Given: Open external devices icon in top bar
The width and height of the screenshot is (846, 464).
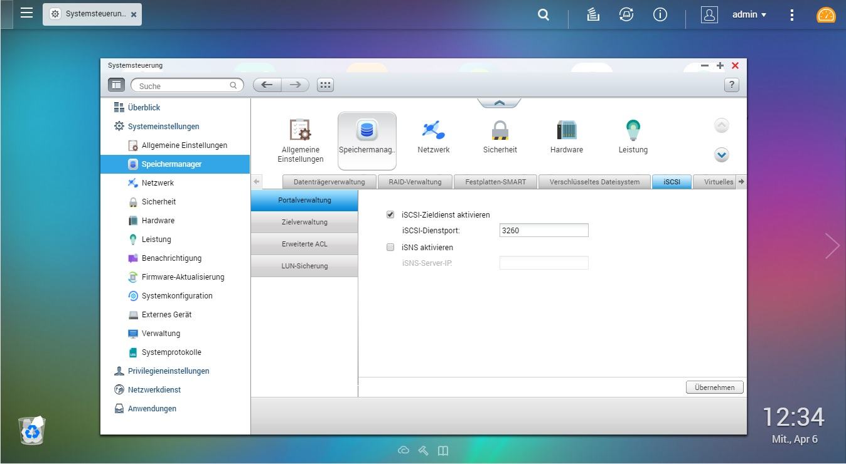Looking at the screenshot, I should 626,14.
